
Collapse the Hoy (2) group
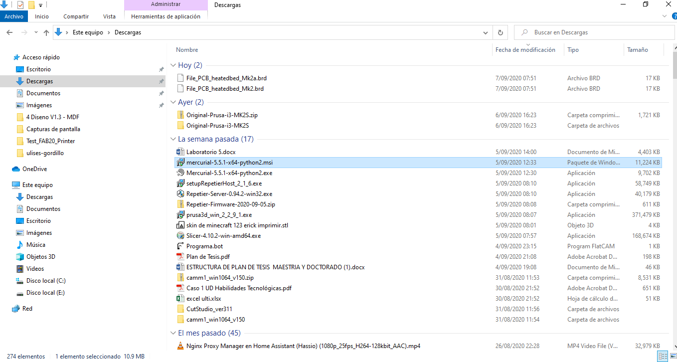tap(173, 65)
